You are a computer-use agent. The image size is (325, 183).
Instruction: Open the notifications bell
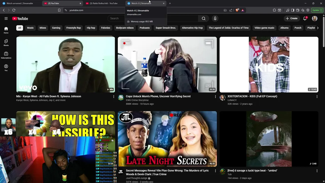coord(305,19)
